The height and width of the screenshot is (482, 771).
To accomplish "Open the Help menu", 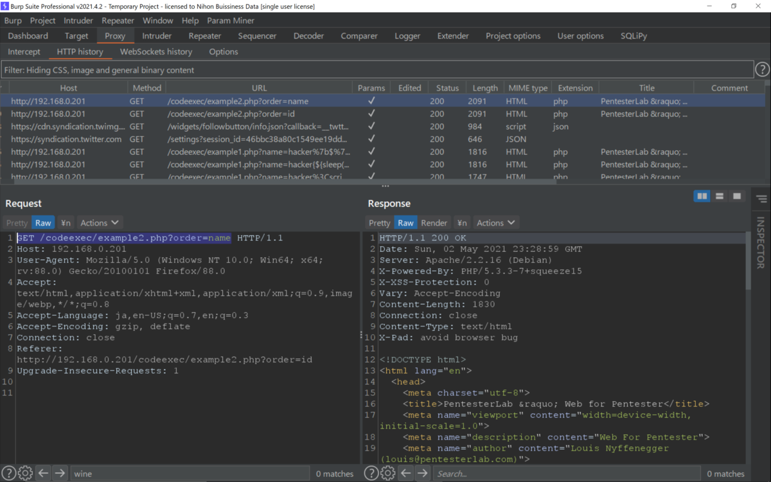I will point(190,21).
